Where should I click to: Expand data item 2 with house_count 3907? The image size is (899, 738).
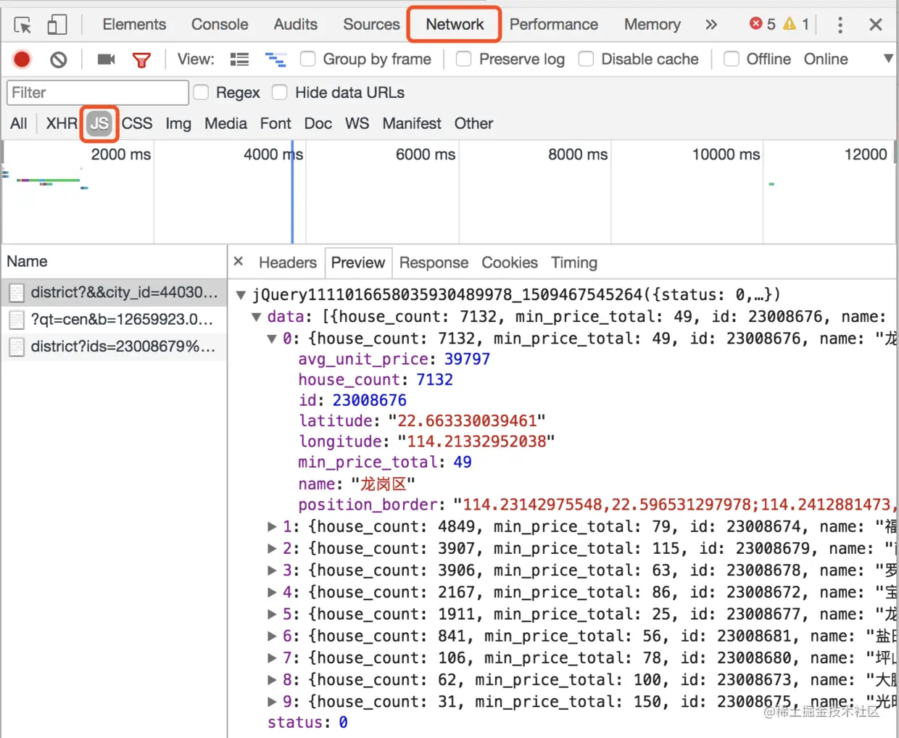tap(272, 549)
